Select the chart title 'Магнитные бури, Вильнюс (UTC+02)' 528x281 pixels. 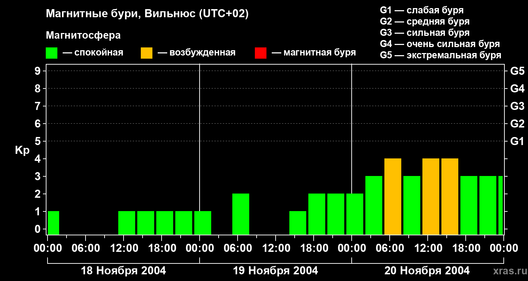pyautogui.click(x=147, y=14)
